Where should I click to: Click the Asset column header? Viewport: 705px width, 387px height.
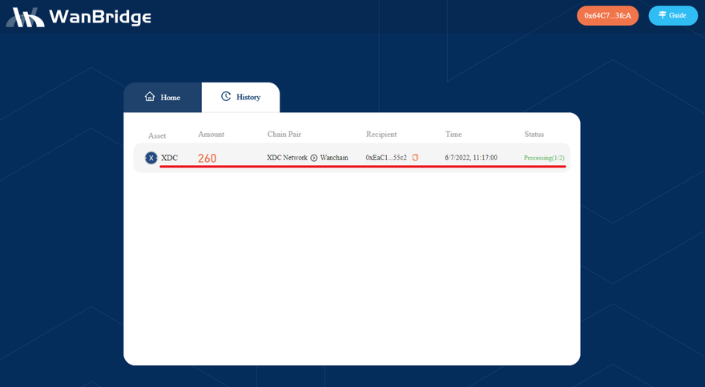[157, 135]
